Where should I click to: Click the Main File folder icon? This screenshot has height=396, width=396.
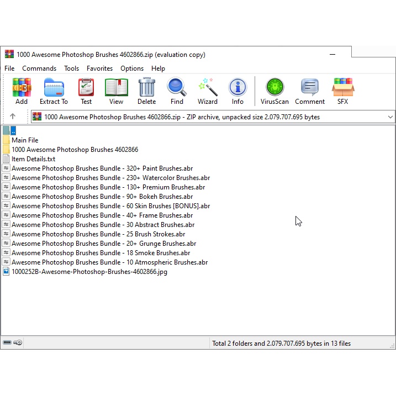(x=6, y=140)
